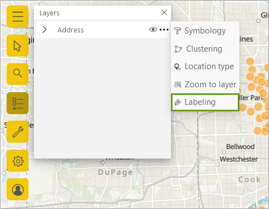The height and width of the screenshot is (209, 269).
Task: Open the hamburger menu button
Action: point(18,16)
